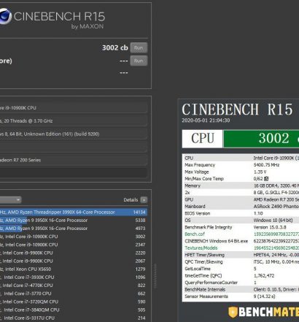299x322 pixels.
Task: Select the Xeon CPU X5650 ranking row
Action: [74, 269]
